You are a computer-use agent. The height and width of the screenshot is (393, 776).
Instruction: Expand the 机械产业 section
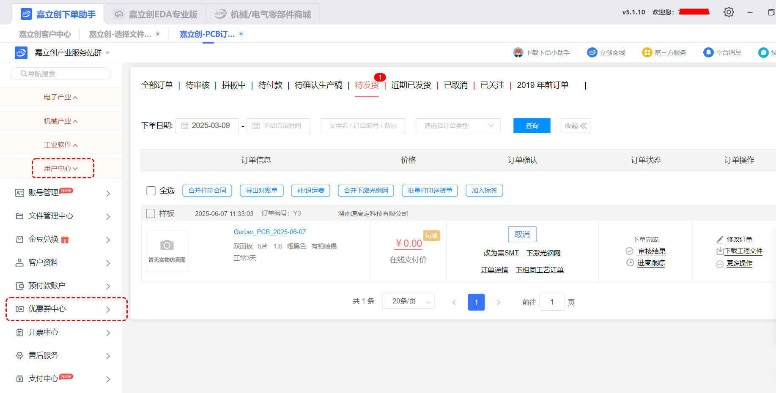pyautogui.click(x=61, y=121)
